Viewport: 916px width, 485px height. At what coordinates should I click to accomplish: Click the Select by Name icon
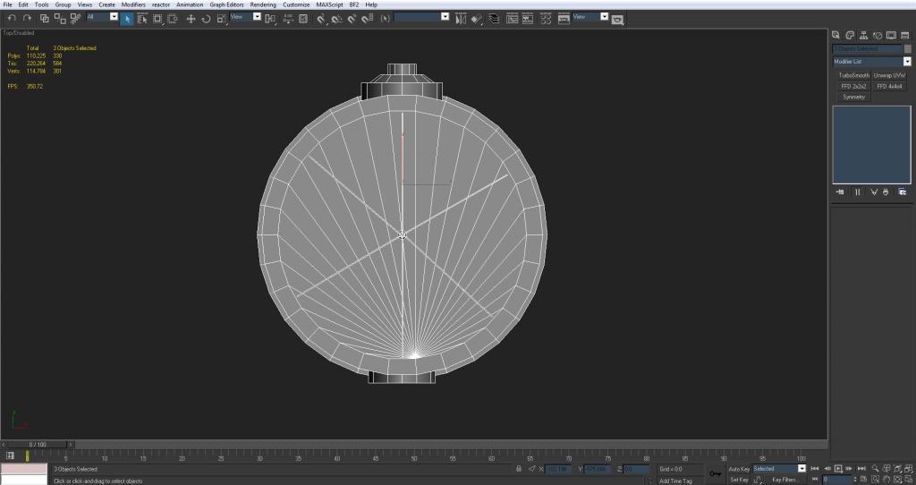142,18
